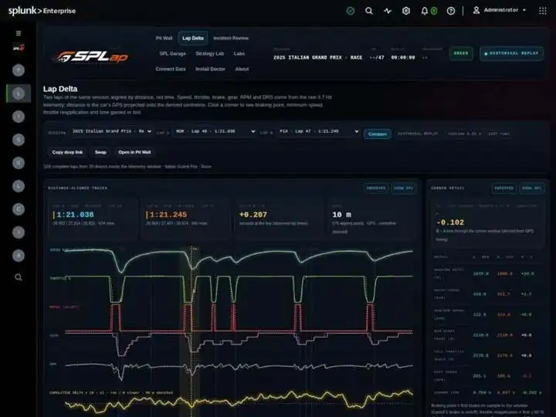The height and width of the screenshot is (417, 556).
Task: Click Show SPL in Corner Detail panel
Action: tap(532, 188)
